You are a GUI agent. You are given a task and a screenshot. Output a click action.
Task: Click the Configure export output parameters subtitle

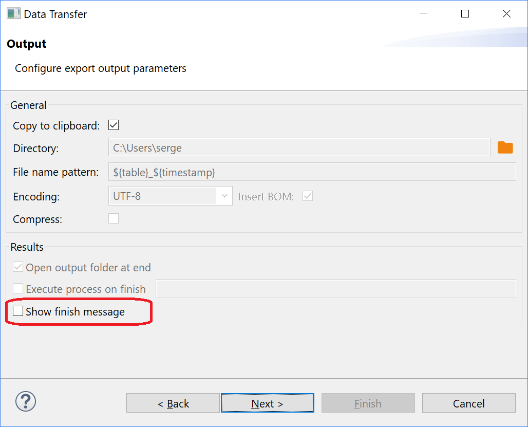coord(100,68)
